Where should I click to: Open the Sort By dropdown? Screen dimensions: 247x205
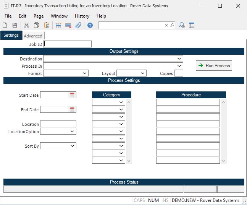(x=73, y=146)
